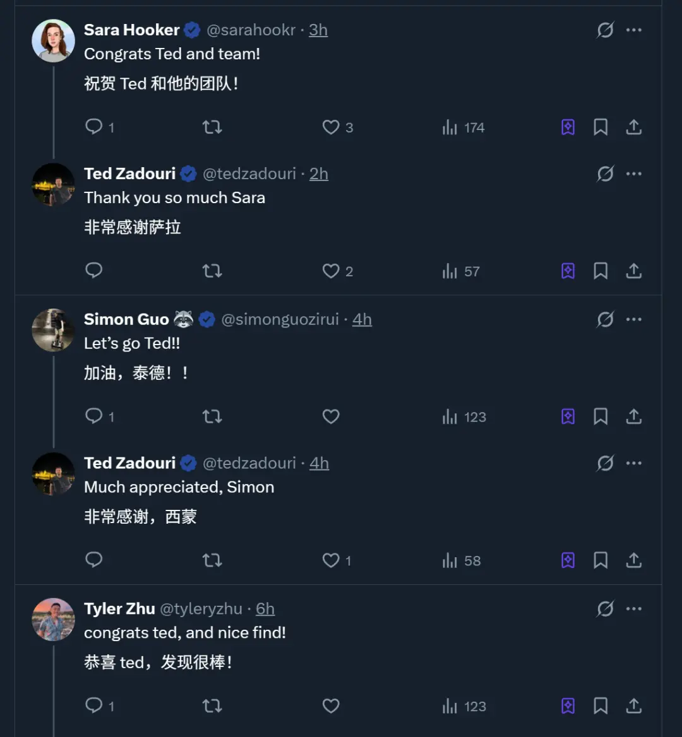Repost Simon Guo's tweet
Image resolution: width=682 pixels, height=737 pixels.
point(212,416)
